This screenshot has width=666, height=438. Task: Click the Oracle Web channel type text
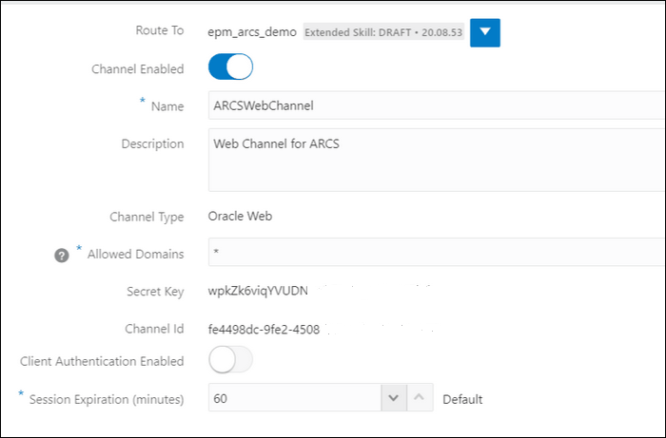click(x=241, y=217)
